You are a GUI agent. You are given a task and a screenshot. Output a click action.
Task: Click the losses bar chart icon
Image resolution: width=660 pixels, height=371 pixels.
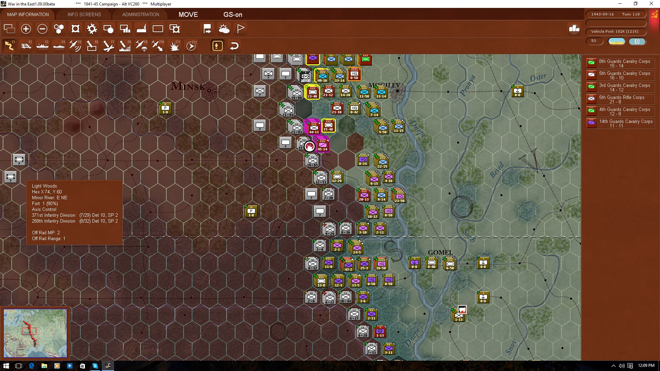coord(574,29)
